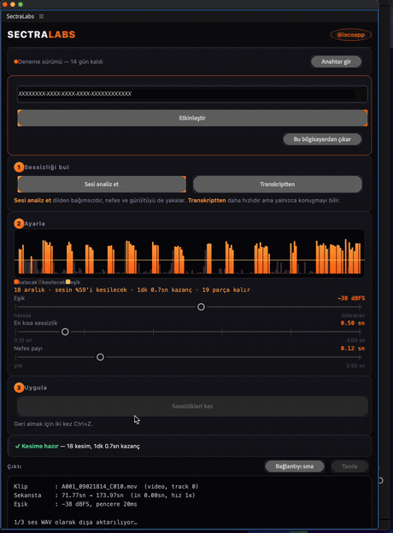Image resolution: width=393 pixels, height=533 pixels.
Task: Click the SECTRALABS logo
Action: point(41,34)
